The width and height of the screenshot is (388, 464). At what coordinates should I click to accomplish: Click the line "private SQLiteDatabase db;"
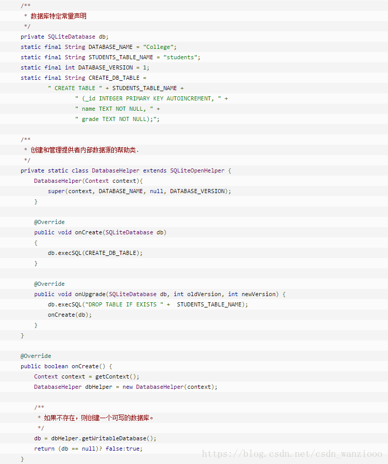click(64, 37)
